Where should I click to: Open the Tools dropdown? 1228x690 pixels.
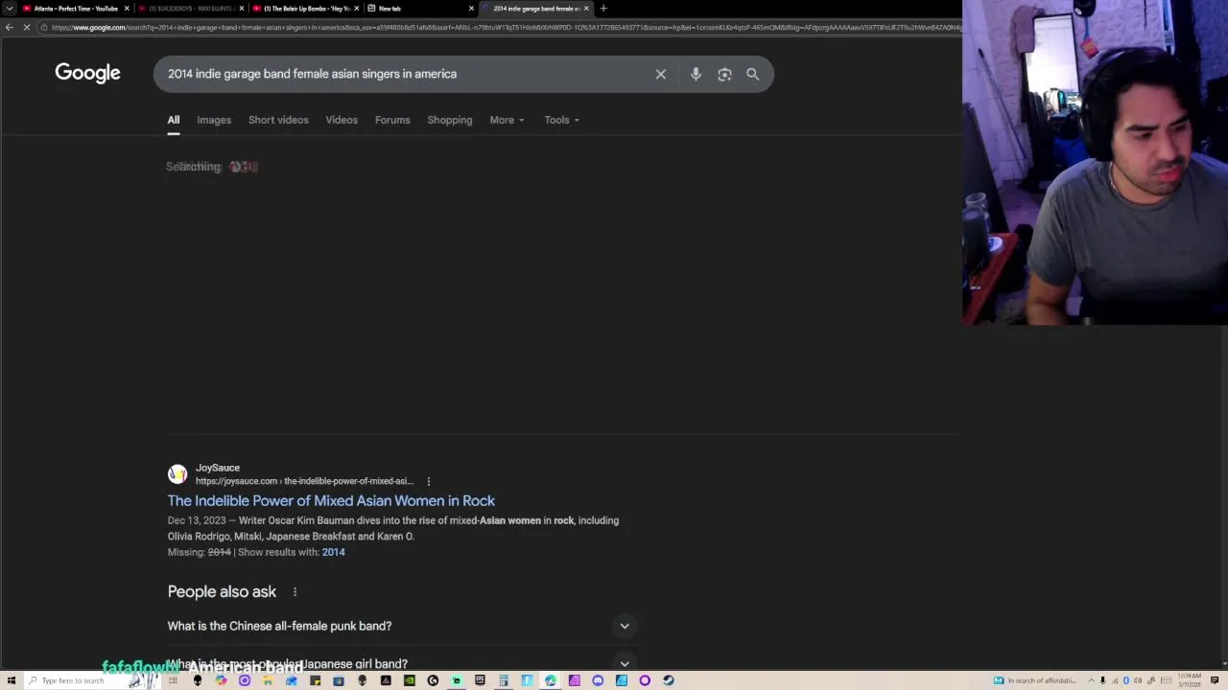(561, 120)
